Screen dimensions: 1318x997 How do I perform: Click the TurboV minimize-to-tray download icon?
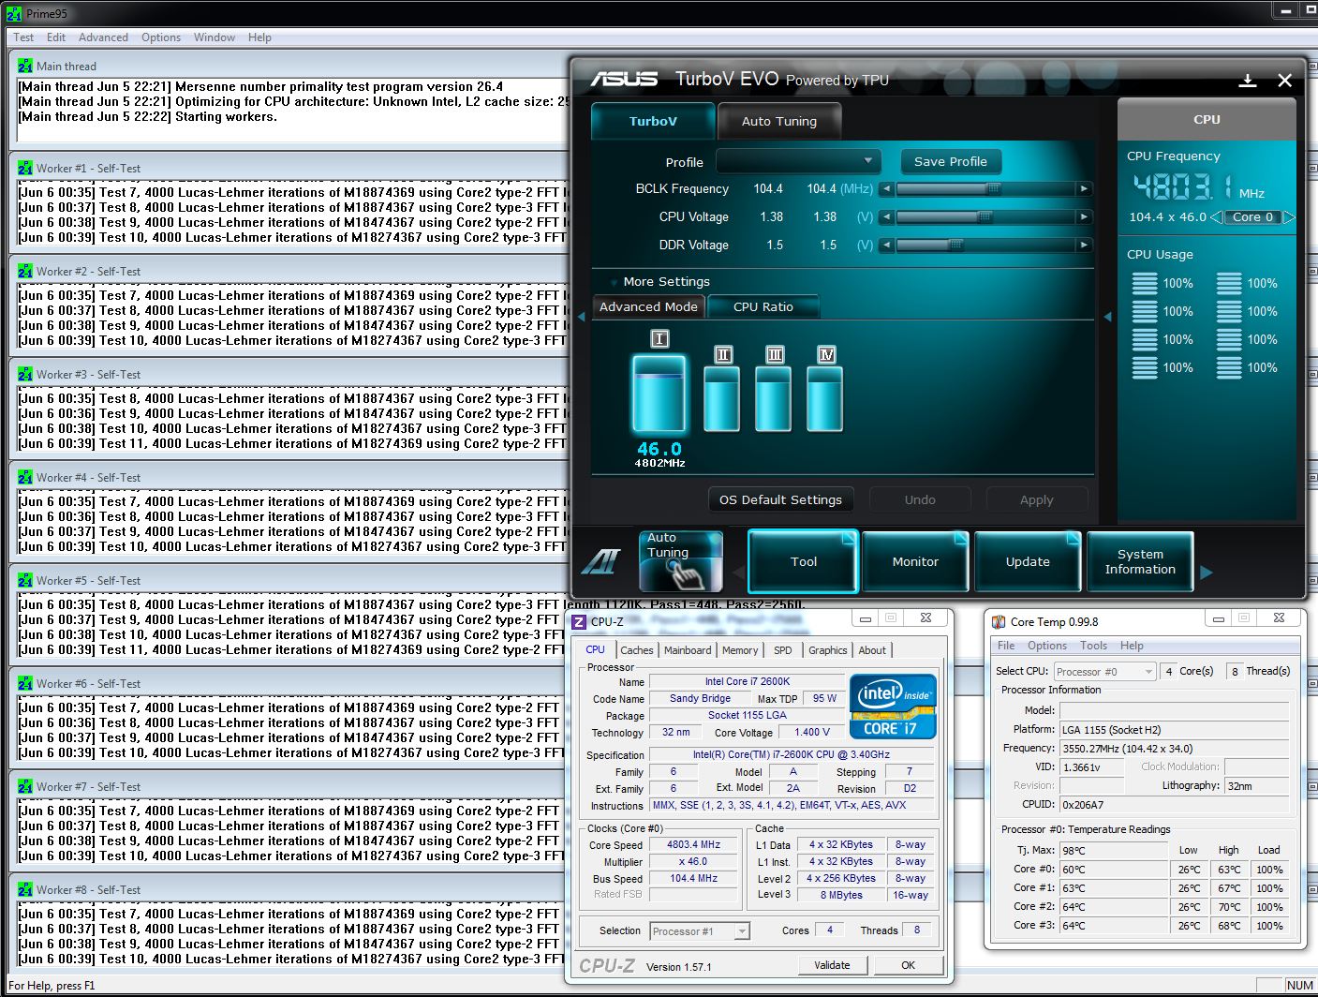[x=1247, y=81]
